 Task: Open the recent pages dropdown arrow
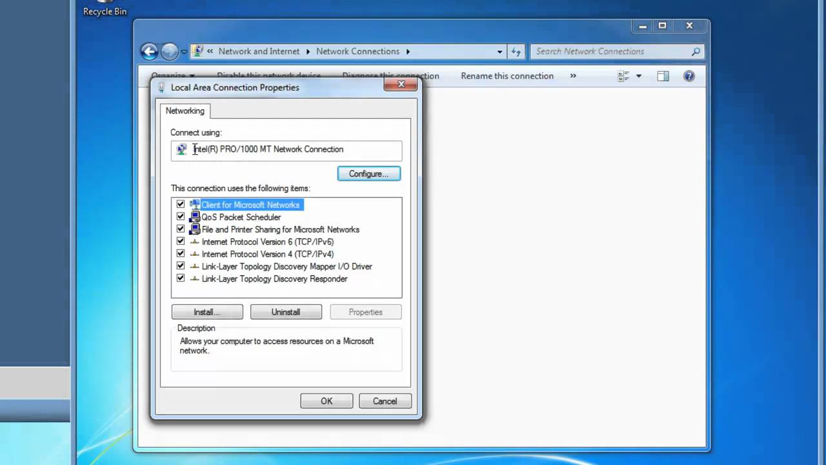click(x=184, y=52)
